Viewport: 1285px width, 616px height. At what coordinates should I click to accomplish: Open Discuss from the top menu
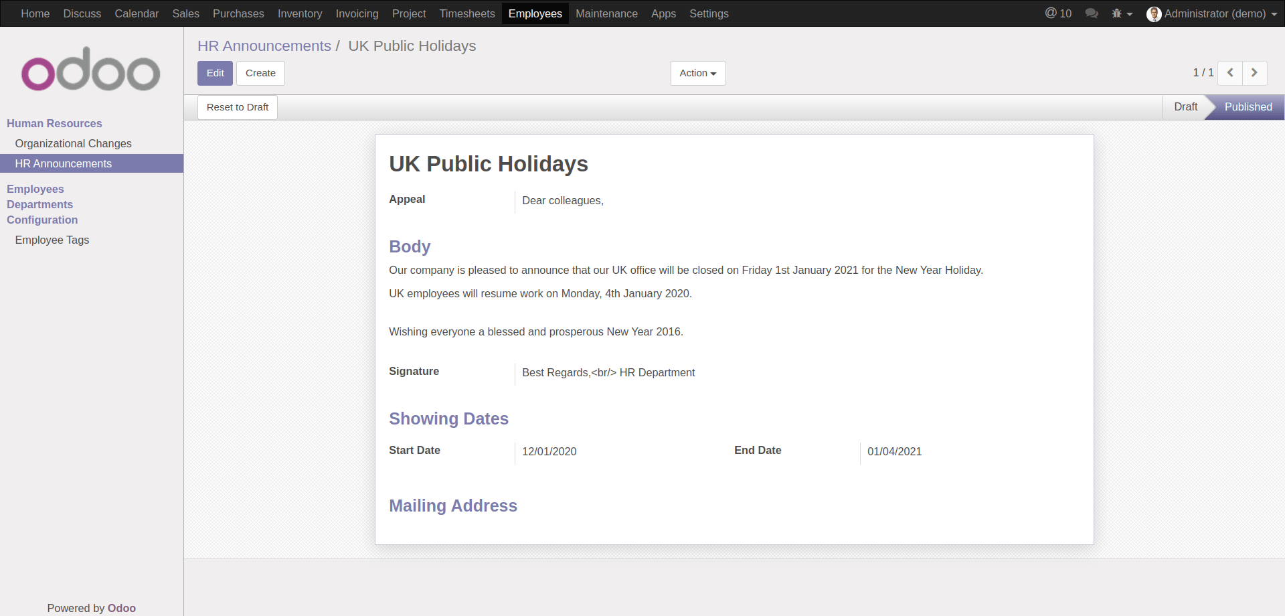[x=82, y=13]
